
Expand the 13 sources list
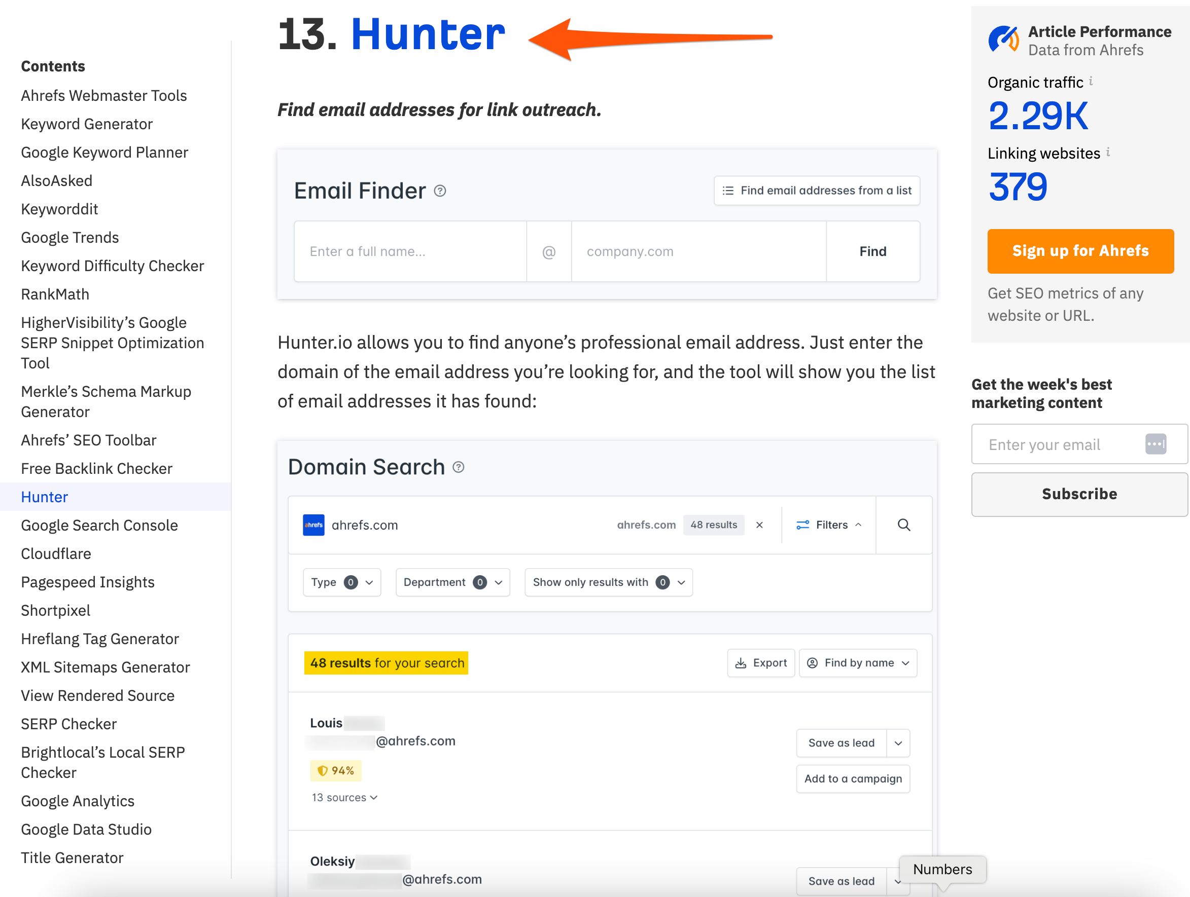click(345, 797)
